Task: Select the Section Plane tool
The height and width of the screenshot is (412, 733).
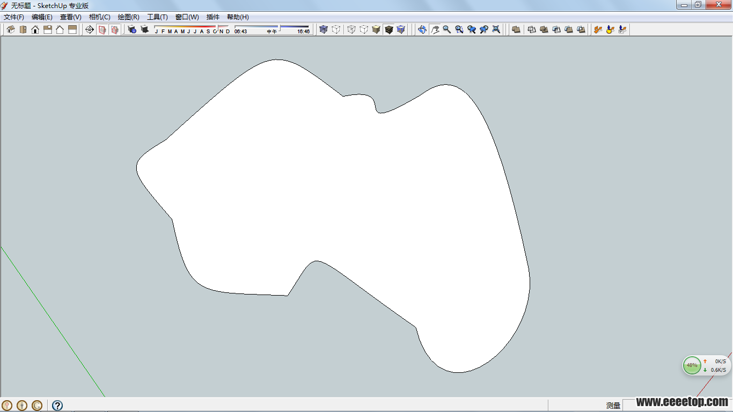Action: coord(90,30)
